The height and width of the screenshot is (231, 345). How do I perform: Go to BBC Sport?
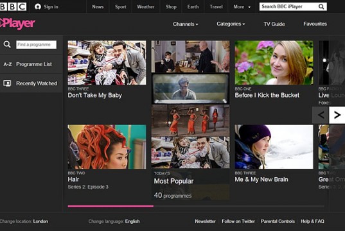click(120, 7)
